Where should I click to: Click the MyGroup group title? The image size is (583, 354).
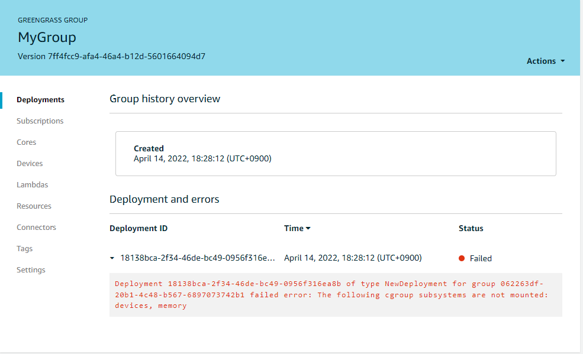(47, 37)
